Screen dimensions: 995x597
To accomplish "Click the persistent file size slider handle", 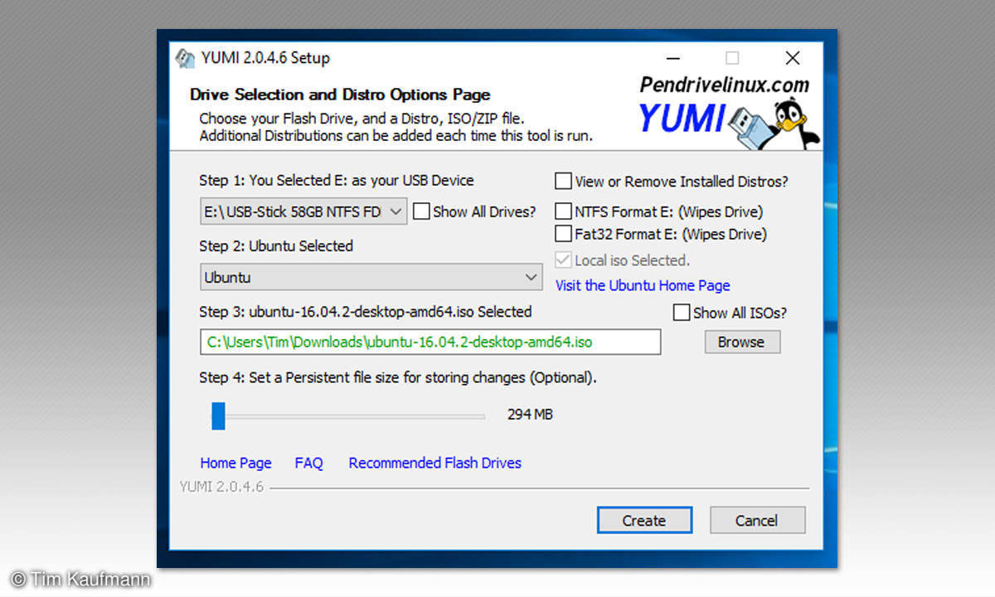I will click(x=218, y=415).
